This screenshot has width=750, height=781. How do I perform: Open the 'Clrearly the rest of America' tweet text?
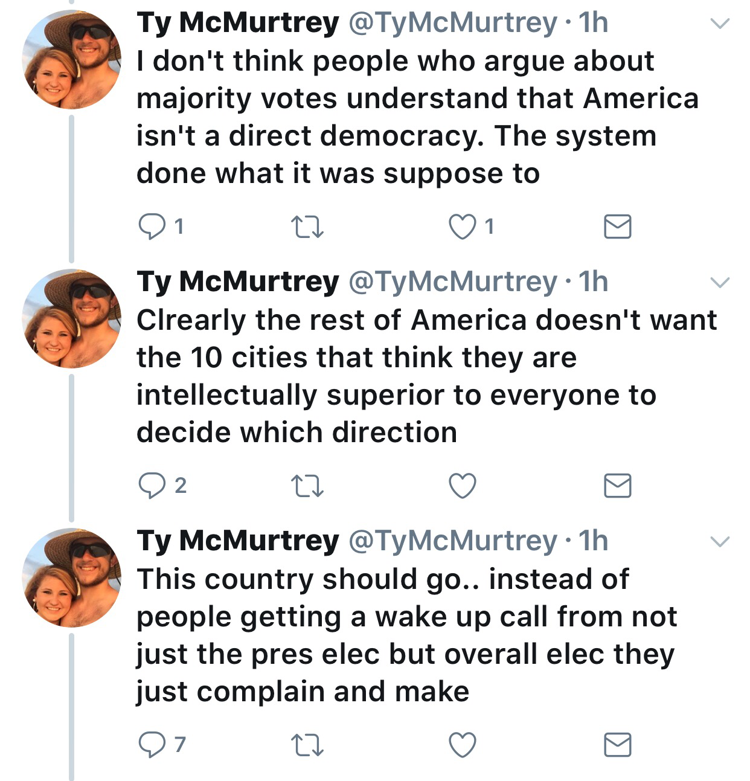[399, 376]
